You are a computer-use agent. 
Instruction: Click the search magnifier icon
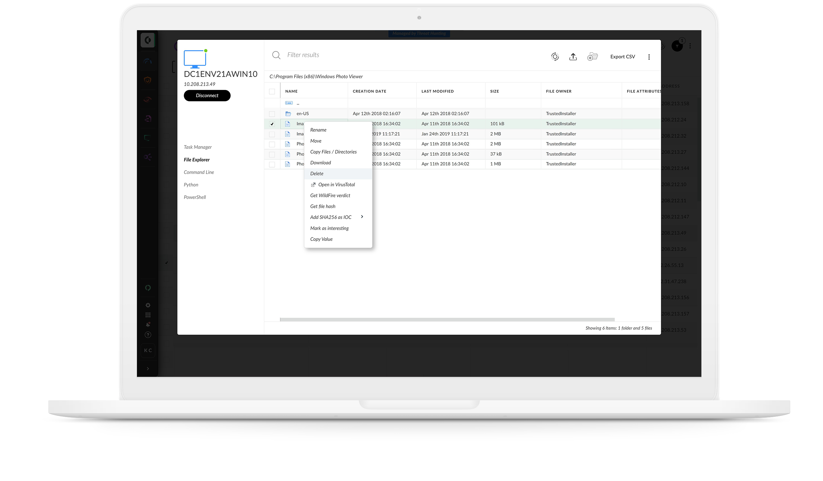pos(276,55)
